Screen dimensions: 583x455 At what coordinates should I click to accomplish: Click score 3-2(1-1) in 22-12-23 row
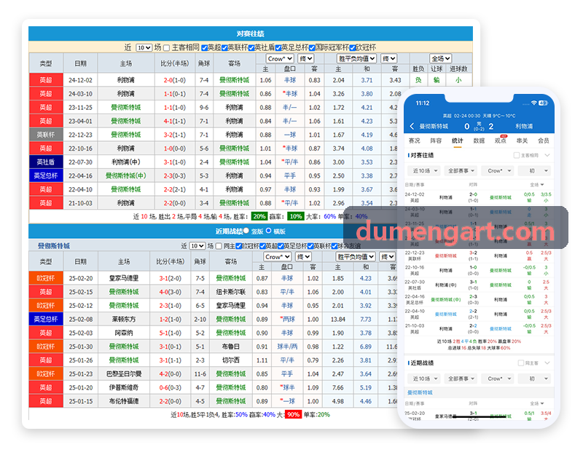click(x=175, y=135)
